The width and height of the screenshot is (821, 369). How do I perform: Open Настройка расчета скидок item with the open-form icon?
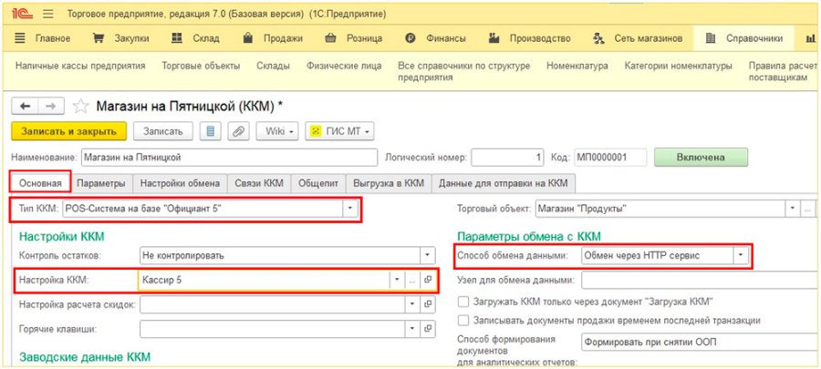click(429, 304)
